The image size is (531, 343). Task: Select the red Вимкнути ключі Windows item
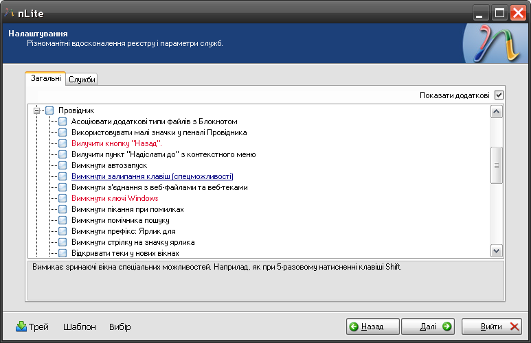click(x=115, y=198)
